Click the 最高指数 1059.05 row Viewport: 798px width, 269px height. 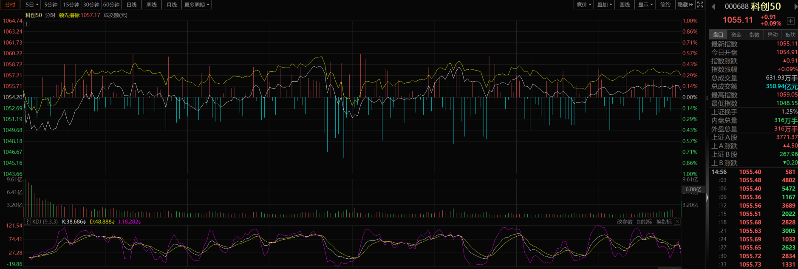coord(754,95)
